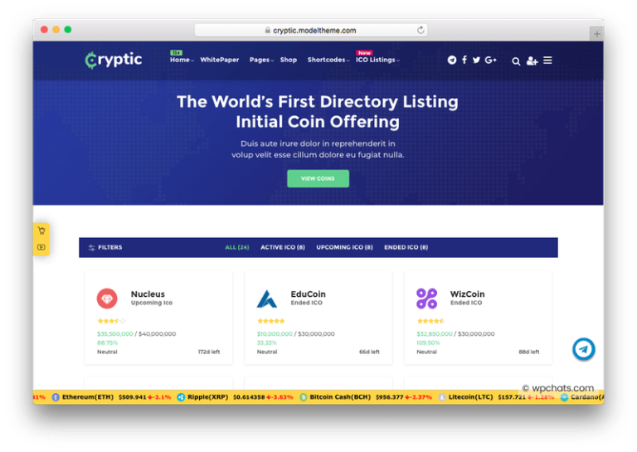This screenshot has height=452, width=637.
Task: Open the hamburger menu icon
Action: [547, 61]
